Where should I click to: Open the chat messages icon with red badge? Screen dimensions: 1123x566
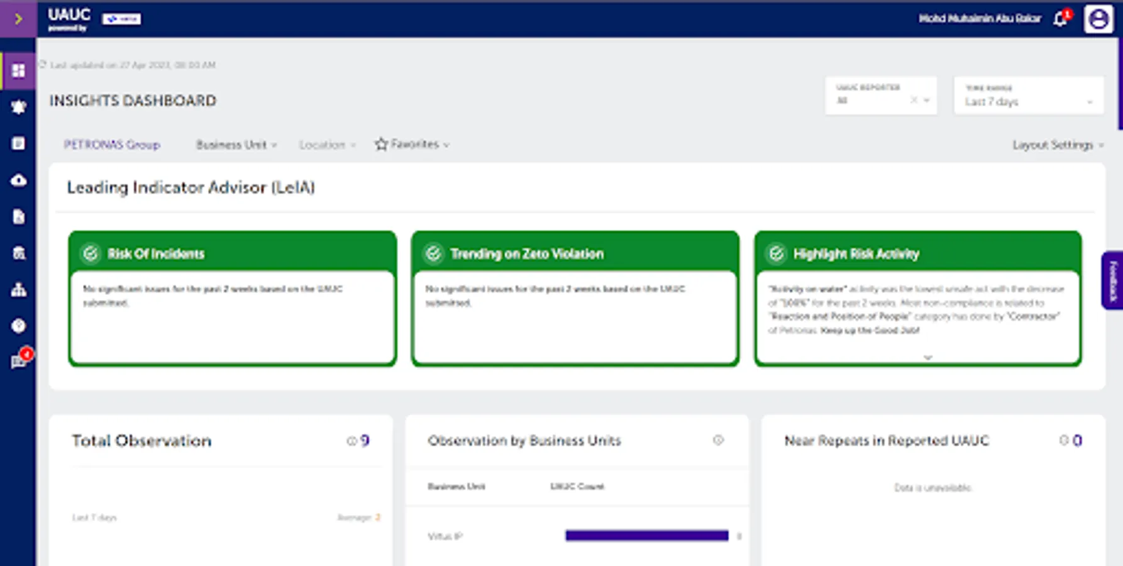click(18, 361)
